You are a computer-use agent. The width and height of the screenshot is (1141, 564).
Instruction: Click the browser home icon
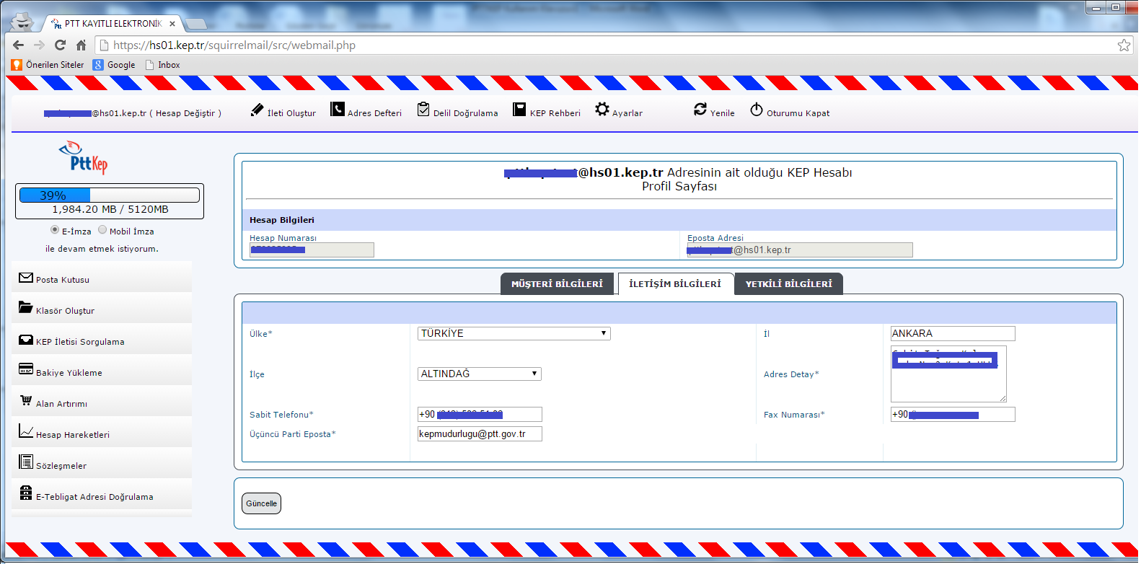point(81,45)
